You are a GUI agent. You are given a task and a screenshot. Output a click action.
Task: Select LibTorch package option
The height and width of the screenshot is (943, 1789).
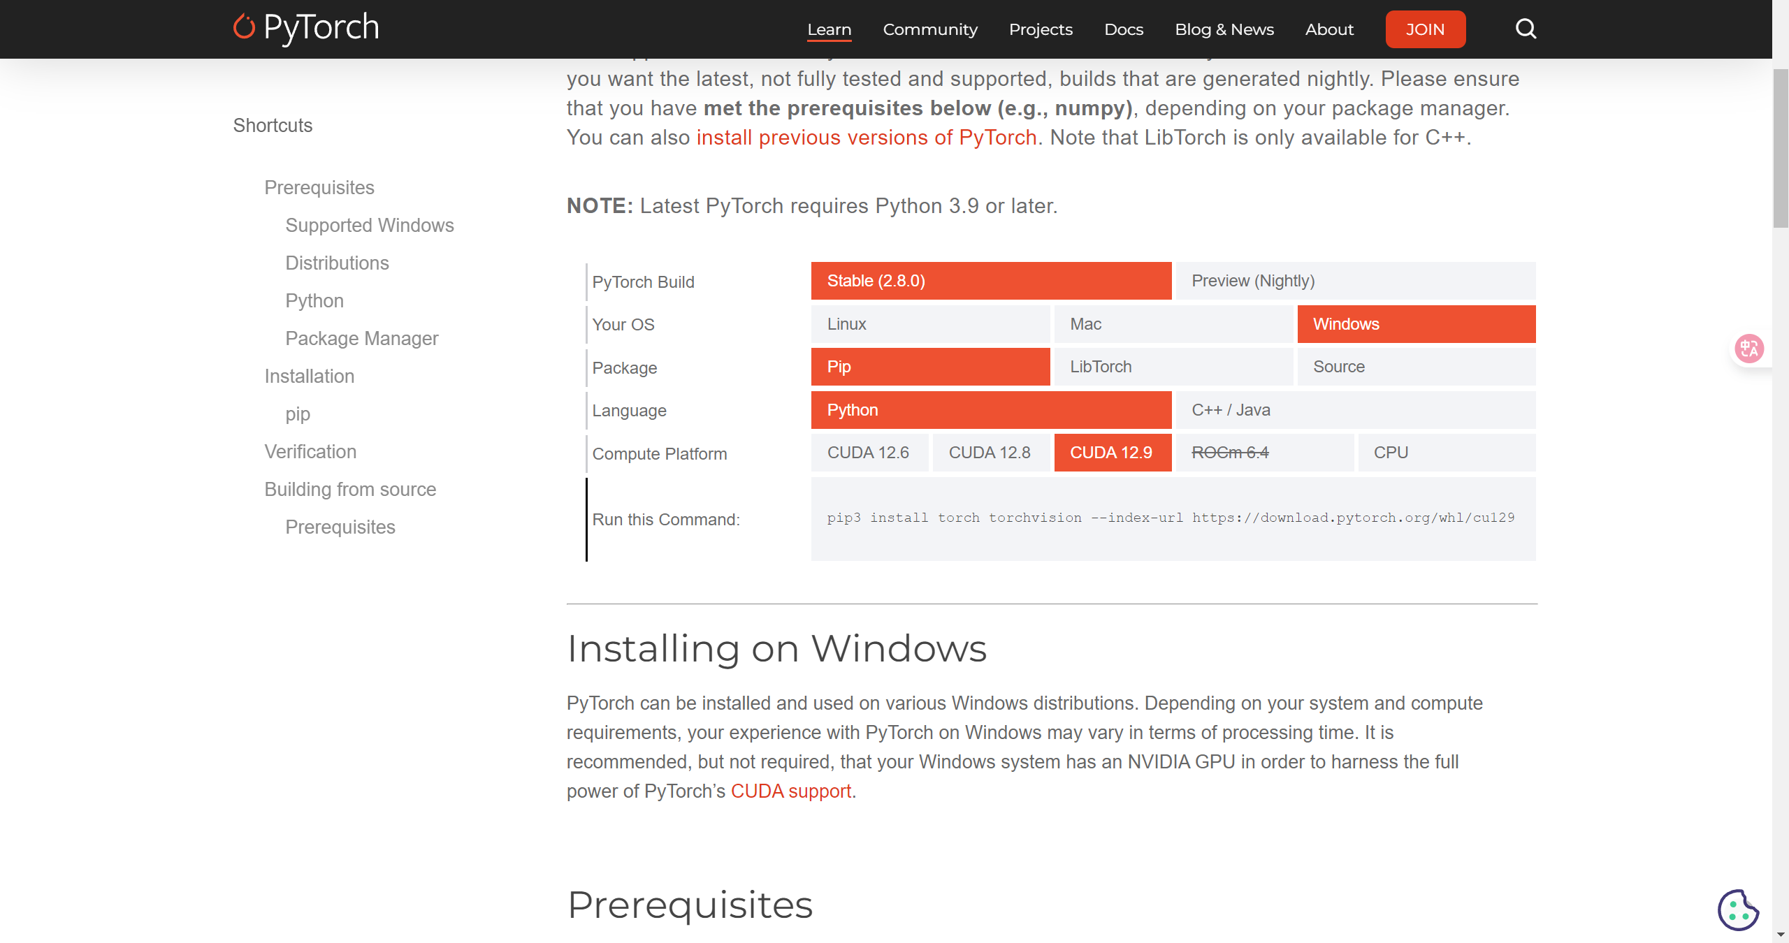pyautogui.click(x=1173, y=367)
